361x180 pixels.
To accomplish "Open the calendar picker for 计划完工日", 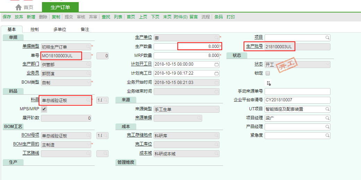I will coord(216,74).
